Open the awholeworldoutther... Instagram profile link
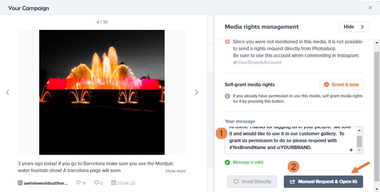Image resolution: width=380 pixels, height=192 pixels. point(46,183)
